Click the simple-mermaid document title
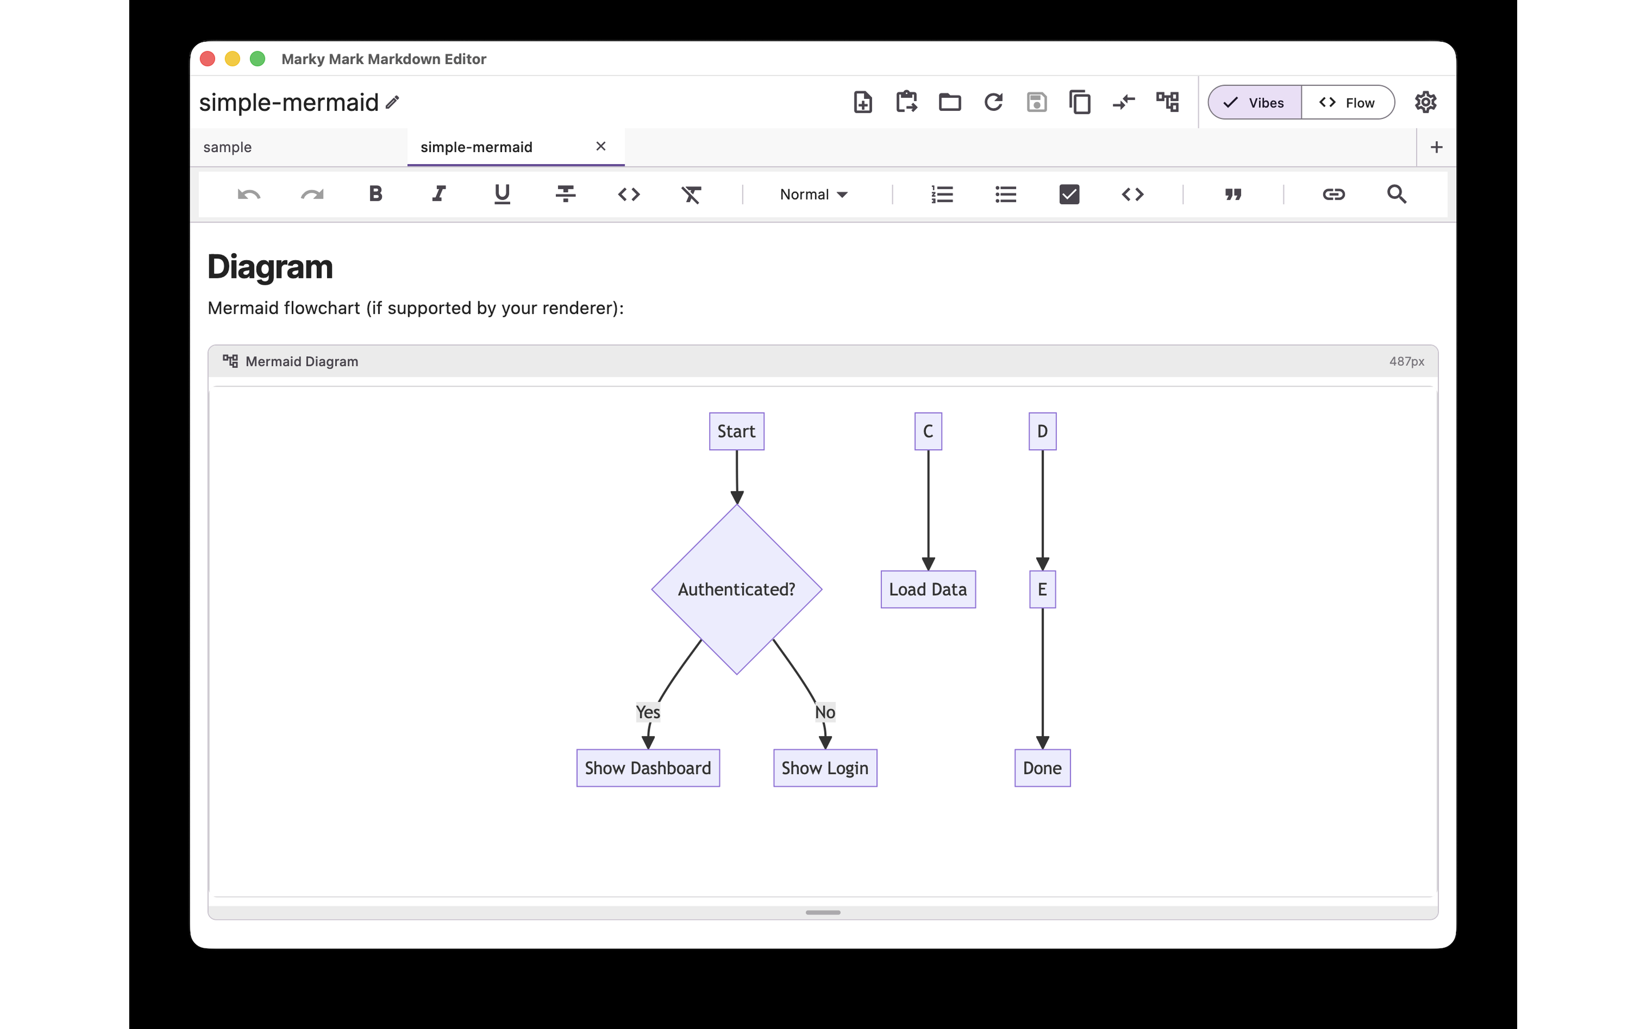Viewport: 1647px width, 1029px height. point(289,102)
